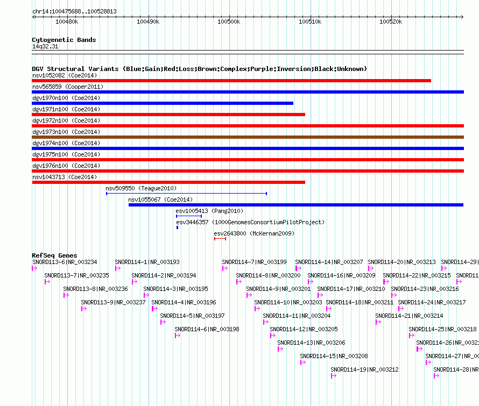Open the esv1005413 (Pang2010) label
Screen dimensions: 479x406
[209, 211]
